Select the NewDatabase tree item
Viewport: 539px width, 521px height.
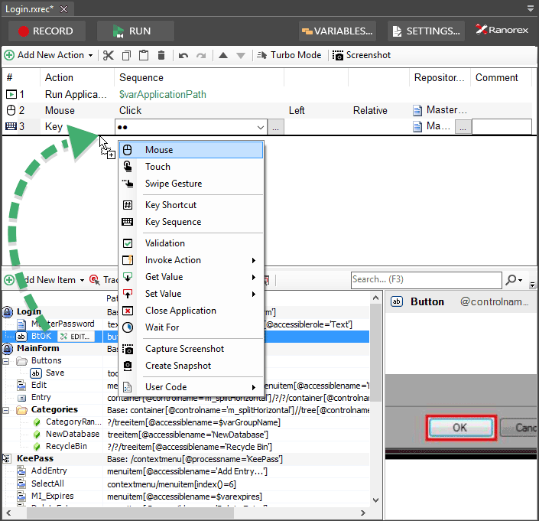point(72,435)
